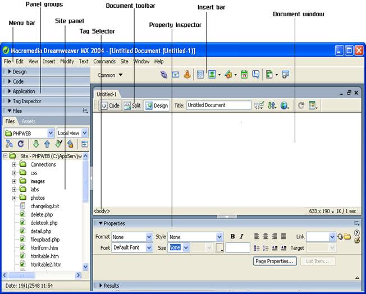Screen dimensions: 366x294
Task: Click Text Outdent button in Properties
Action: (x=274, y=248)
